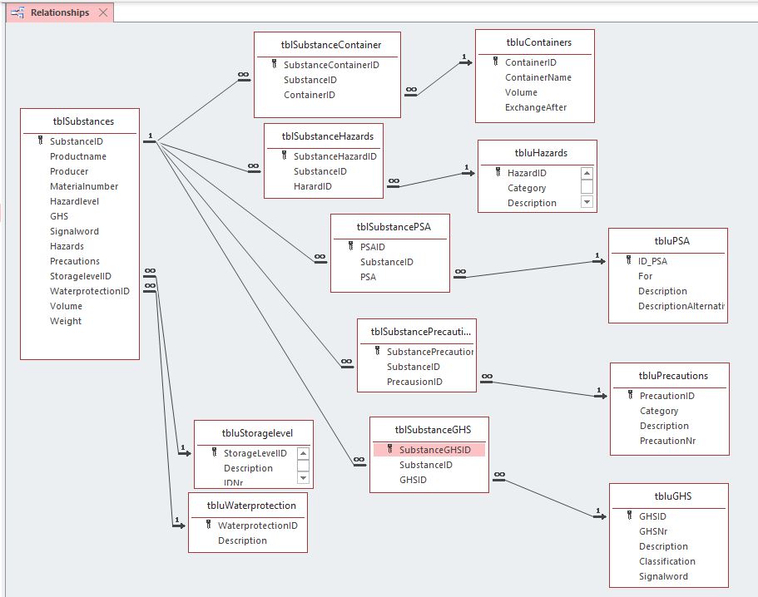Select For field in tbluPSA

645,276
